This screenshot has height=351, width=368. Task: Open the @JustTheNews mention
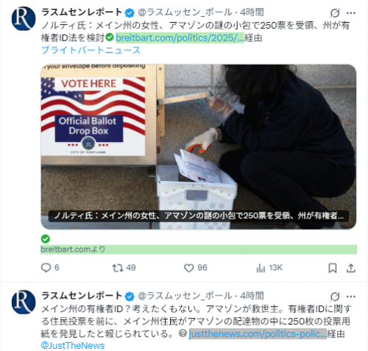pyautogui.click(x=73, y=345)
